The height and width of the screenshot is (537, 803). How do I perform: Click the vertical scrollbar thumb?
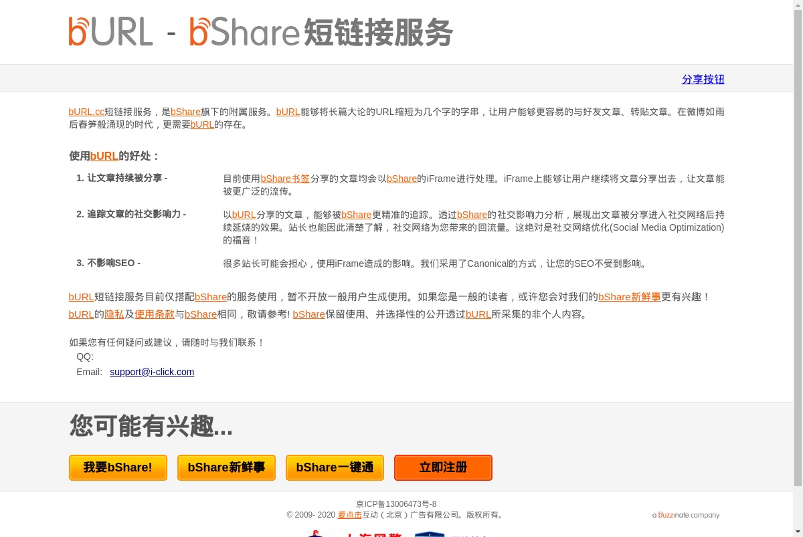coord(798,247)
